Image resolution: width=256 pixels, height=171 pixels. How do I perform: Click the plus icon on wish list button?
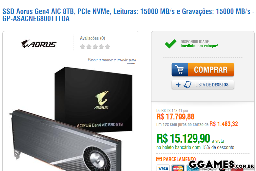[x=178, y=85]
